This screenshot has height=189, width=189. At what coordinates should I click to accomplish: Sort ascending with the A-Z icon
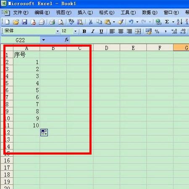coord(179,22)
